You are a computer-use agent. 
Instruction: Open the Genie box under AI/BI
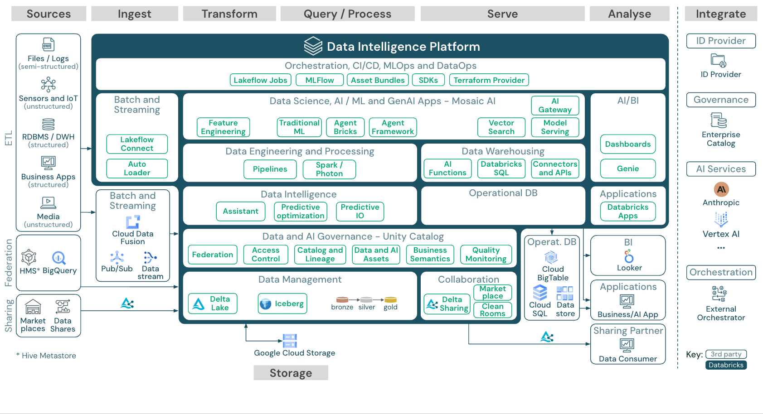pos(627,168)
